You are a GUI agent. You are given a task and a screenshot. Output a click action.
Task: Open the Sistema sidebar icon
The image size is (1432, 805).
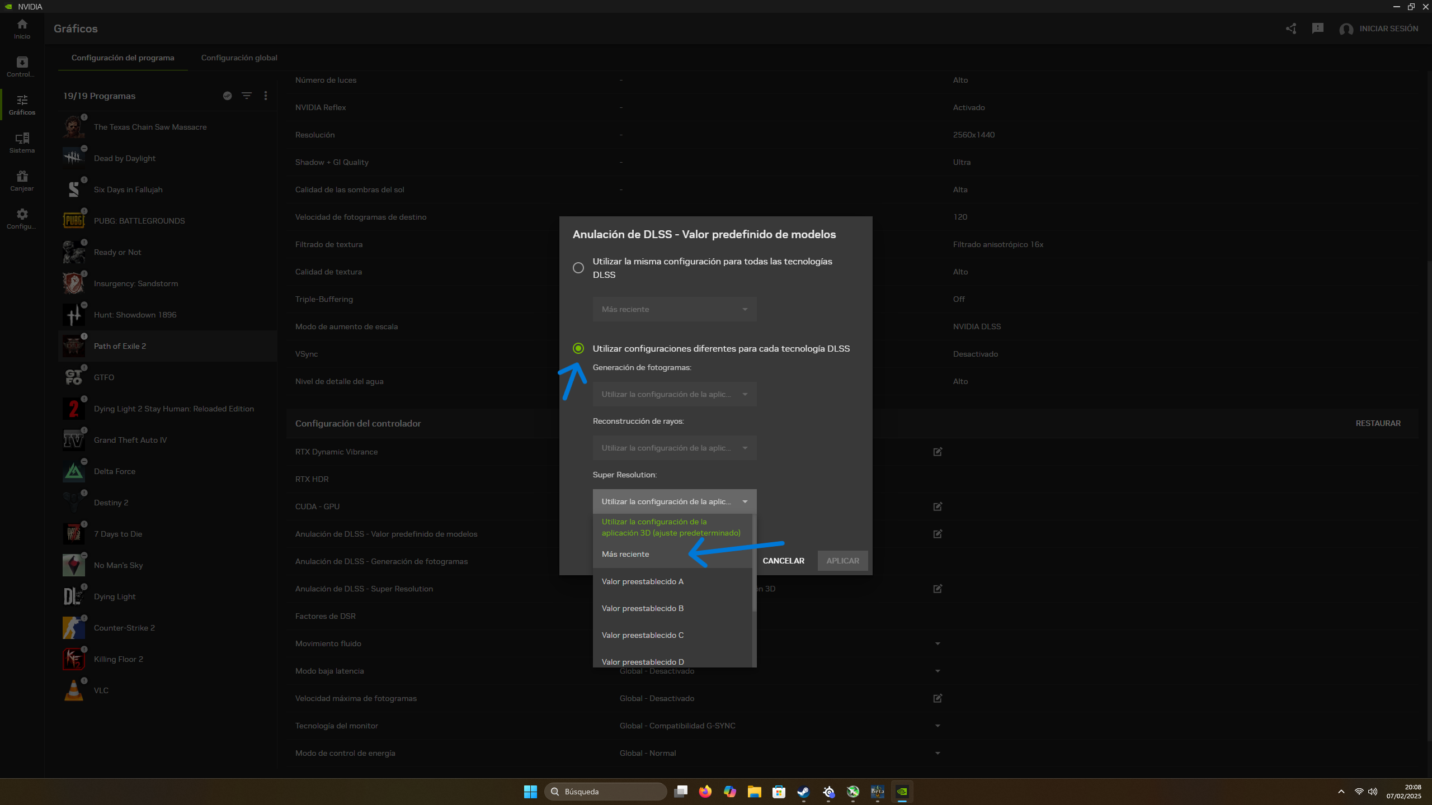(22, 143)
